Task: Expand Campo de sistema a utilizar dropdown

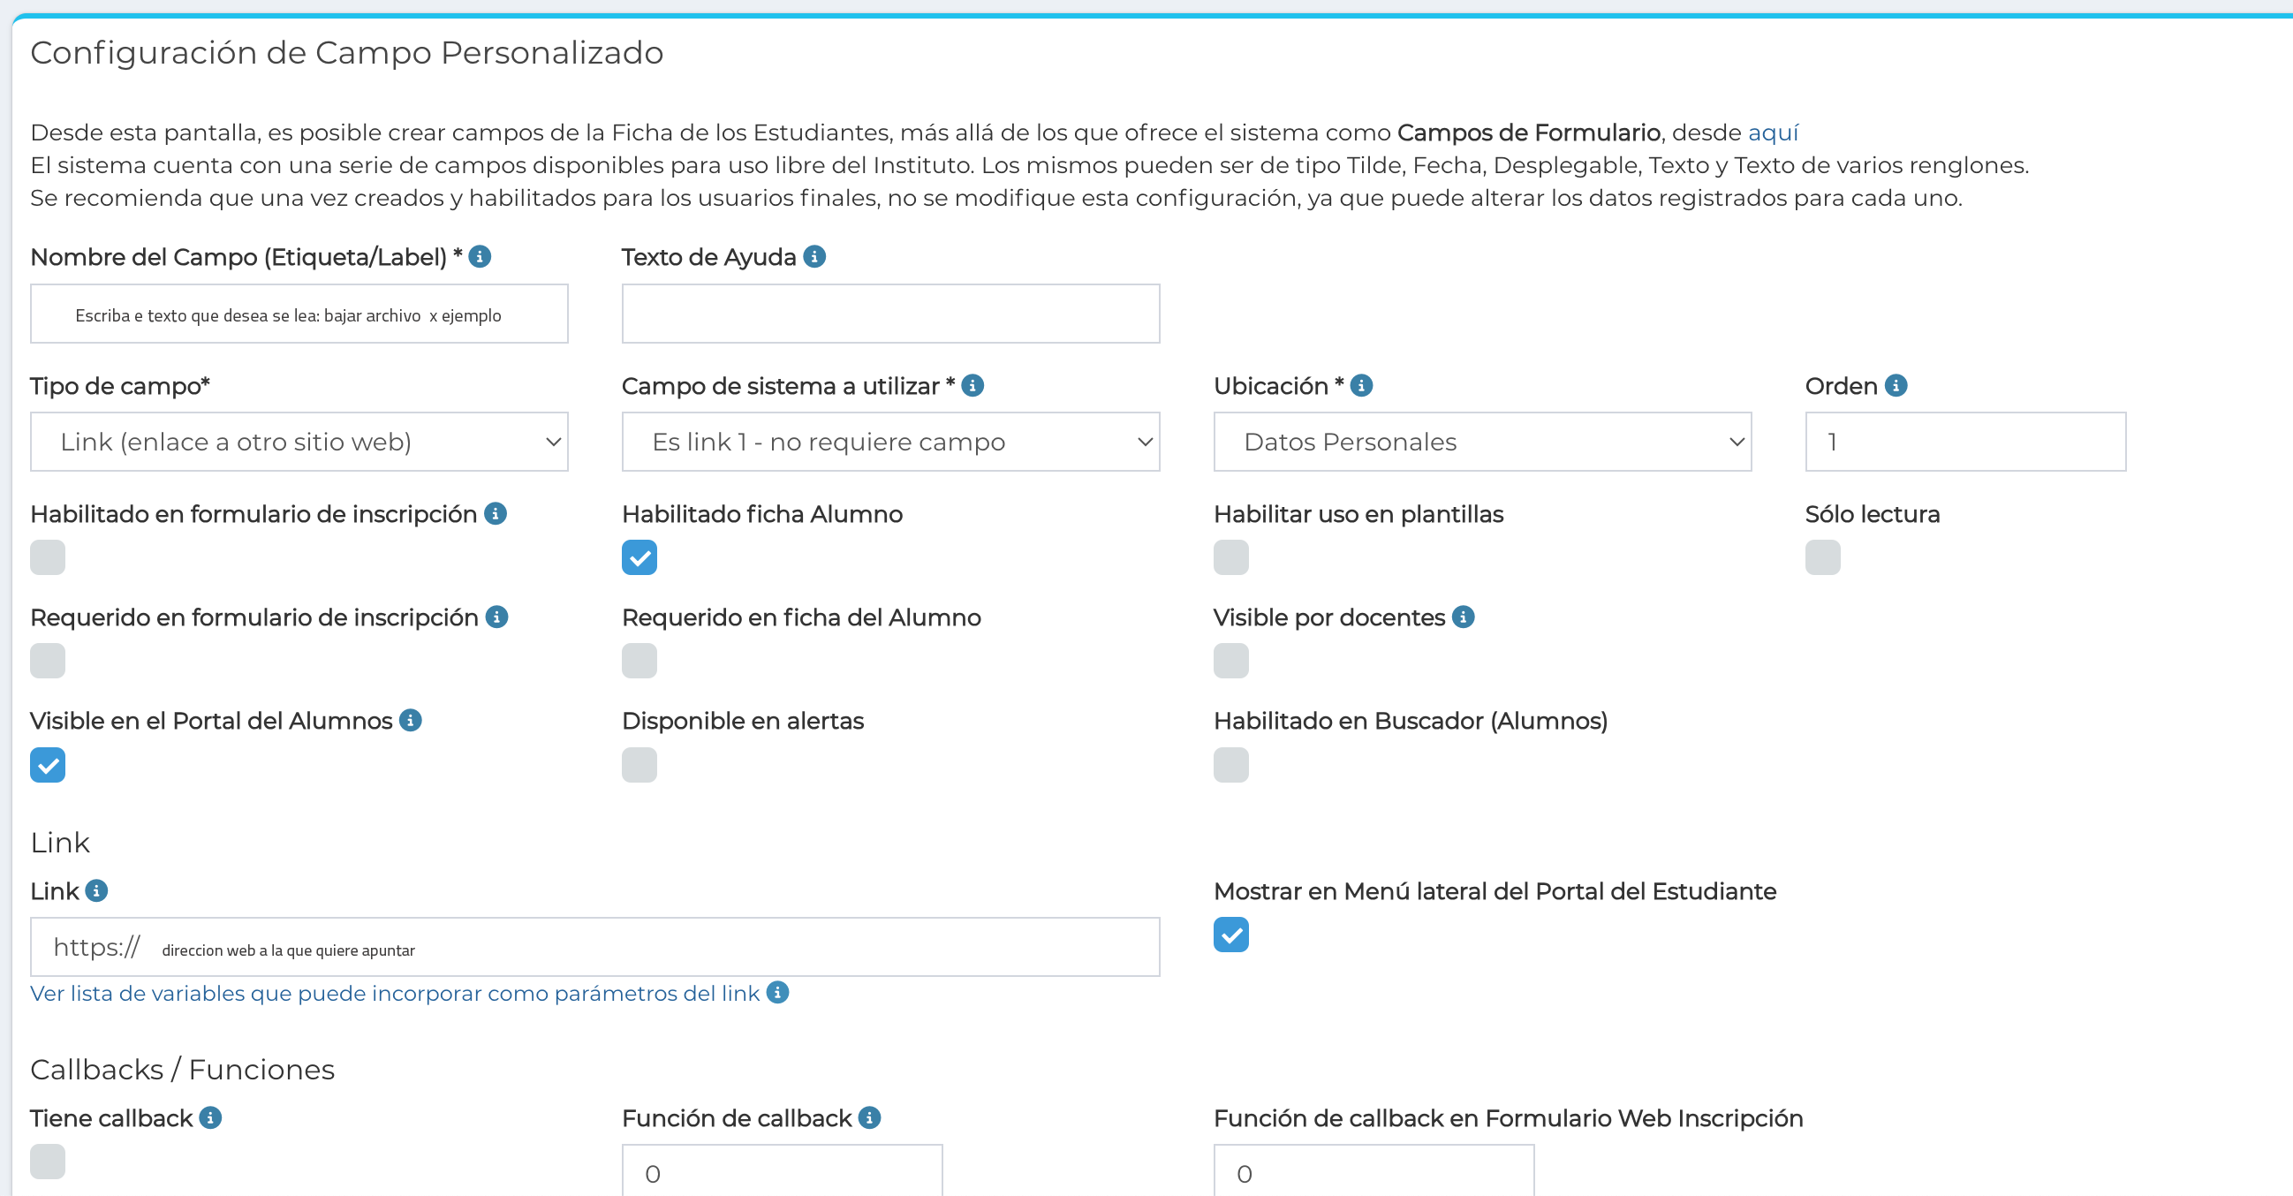Action: pyautogui.click(x=890, y=442)
